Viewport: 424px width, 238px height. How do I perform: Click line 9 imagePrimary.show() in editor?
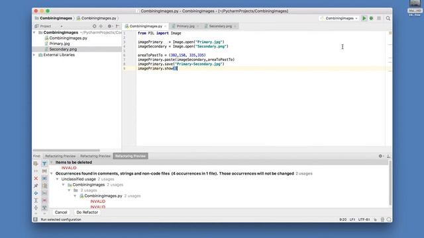click(158, 69)
